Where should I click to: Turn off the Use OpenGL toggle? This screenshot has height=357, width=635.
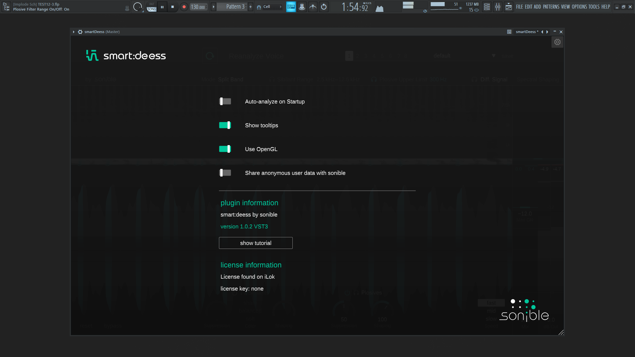(225, 149)
